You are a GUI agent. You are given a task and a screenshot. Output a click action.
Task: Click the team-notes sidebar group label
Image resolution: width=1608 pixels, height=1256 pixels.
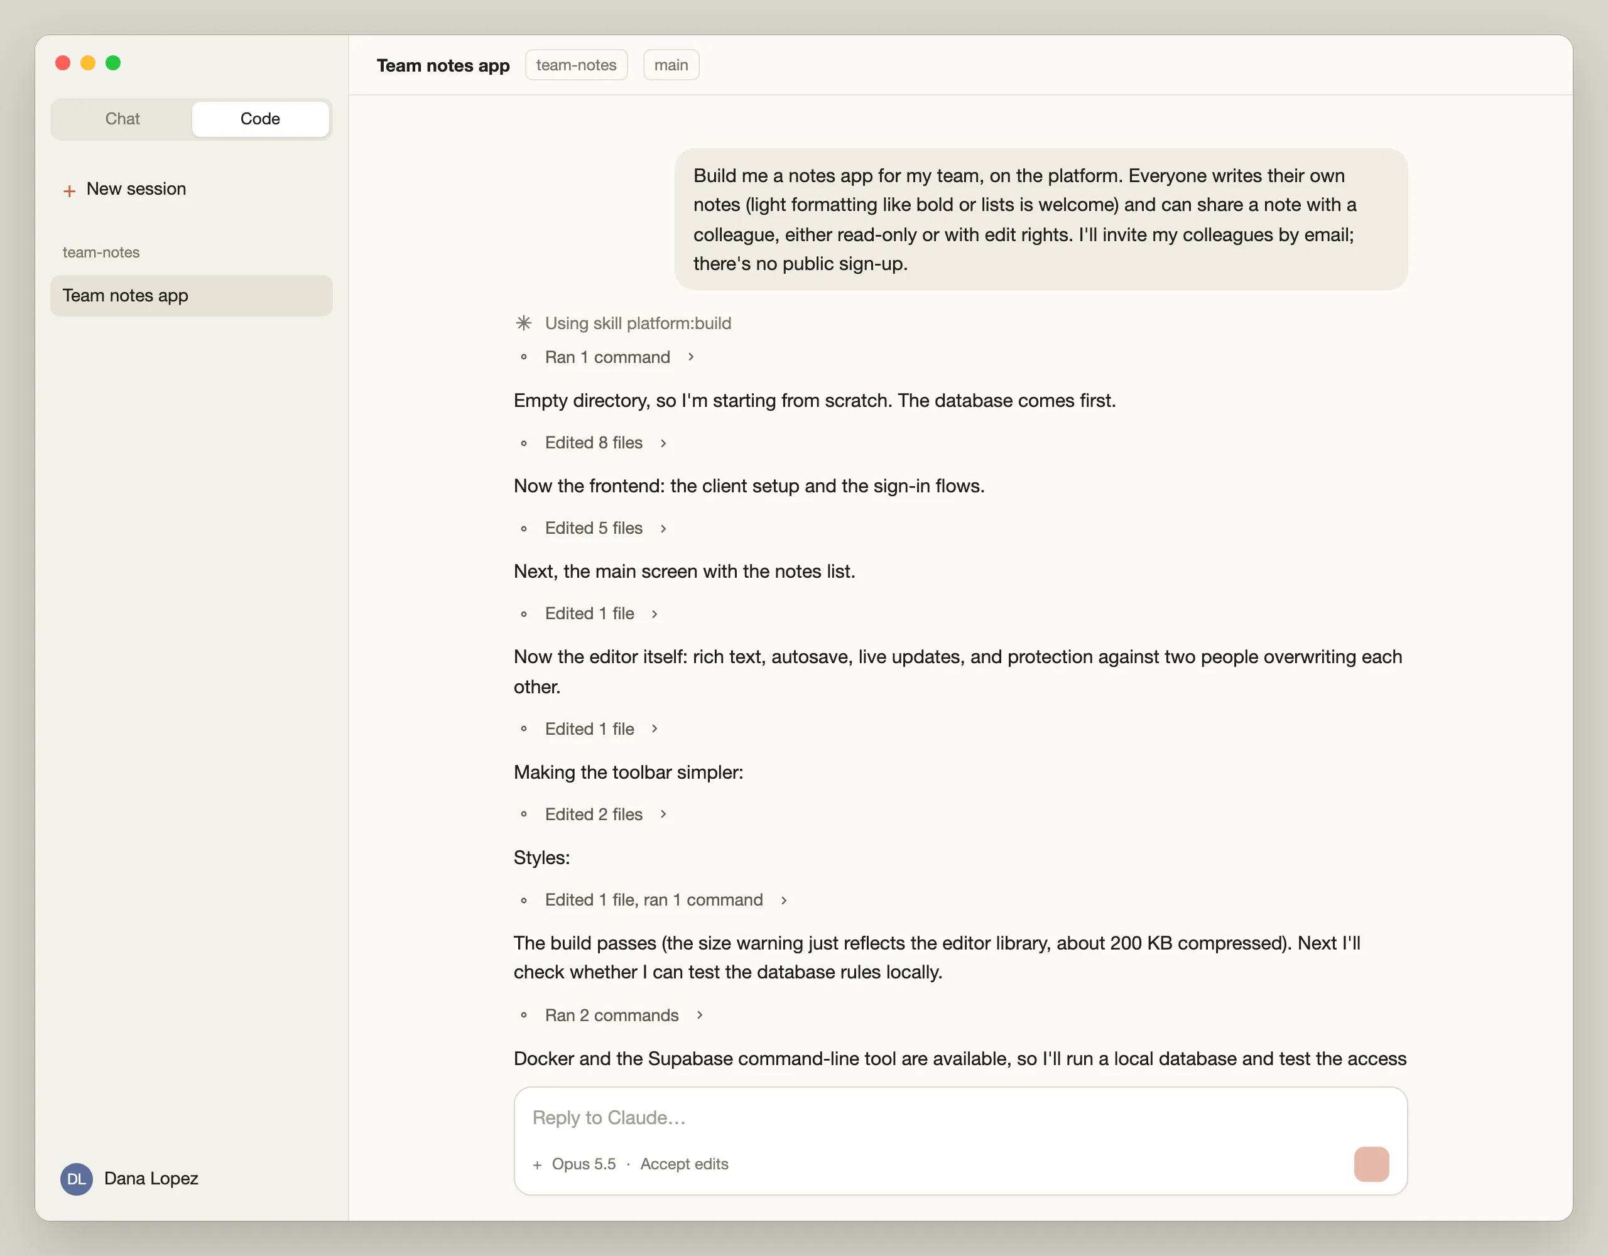click(x=101, y=252)
